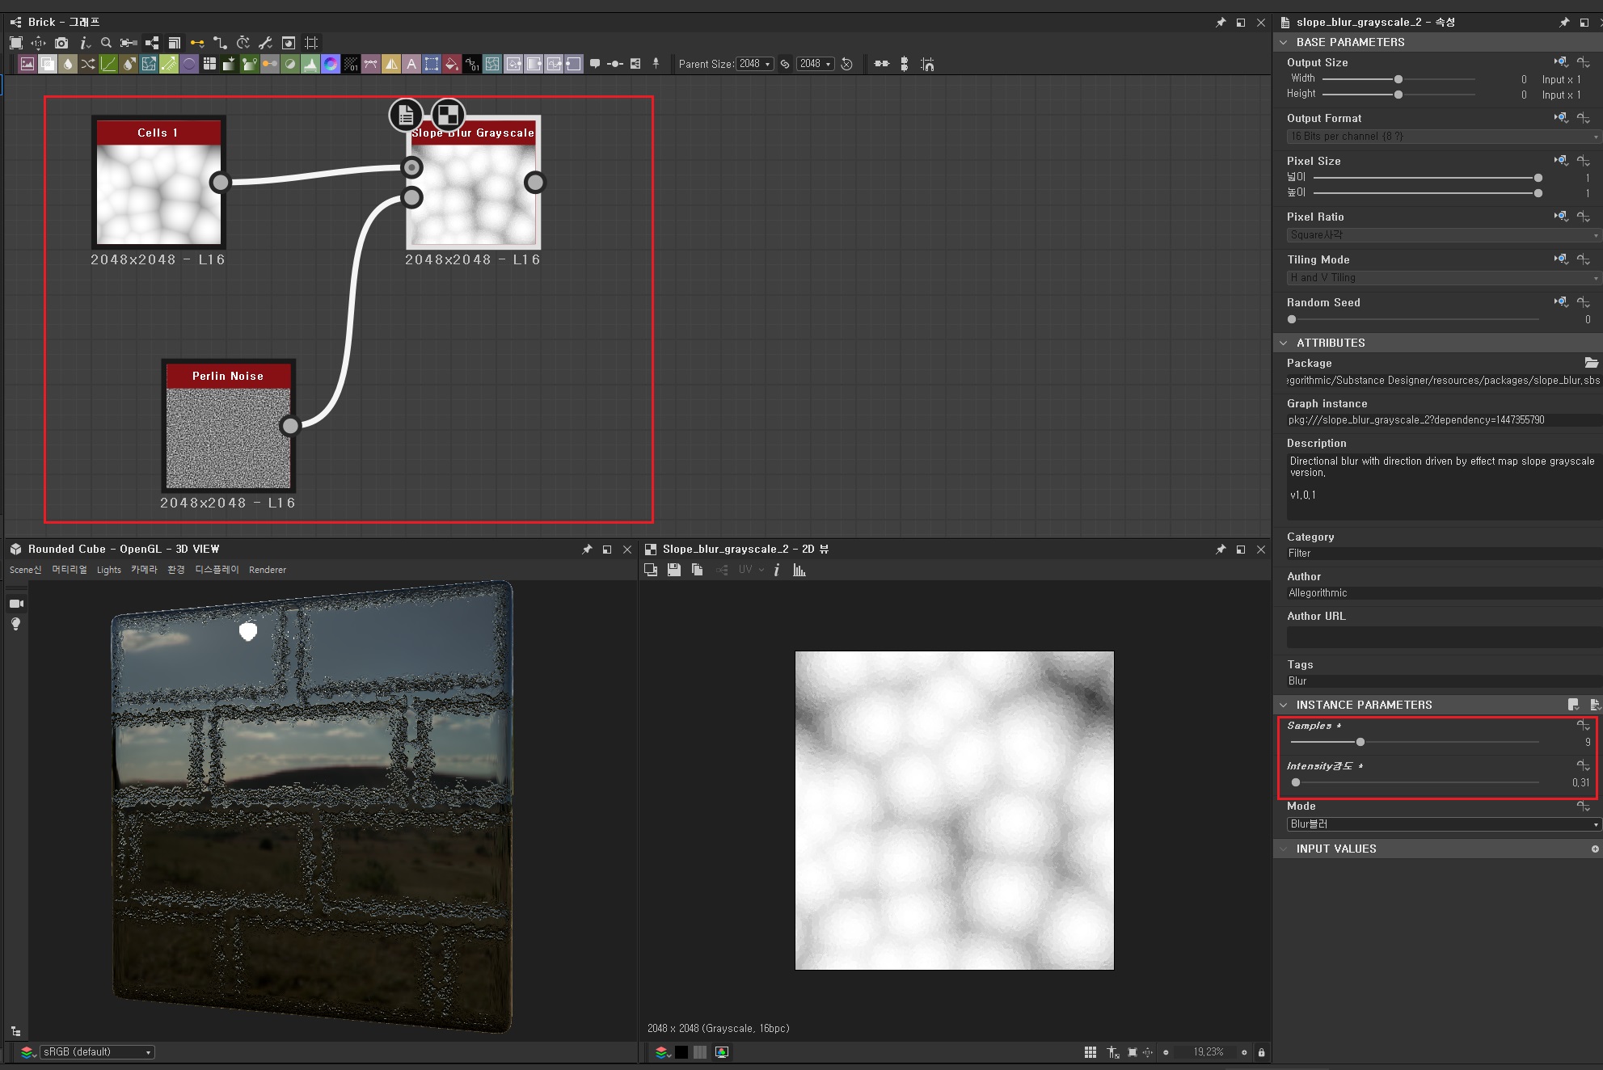Image resolution: width=1603 pixels, height=1070 pixels.
Task: Toggle the parent size link icon
Action: point(785,64)
